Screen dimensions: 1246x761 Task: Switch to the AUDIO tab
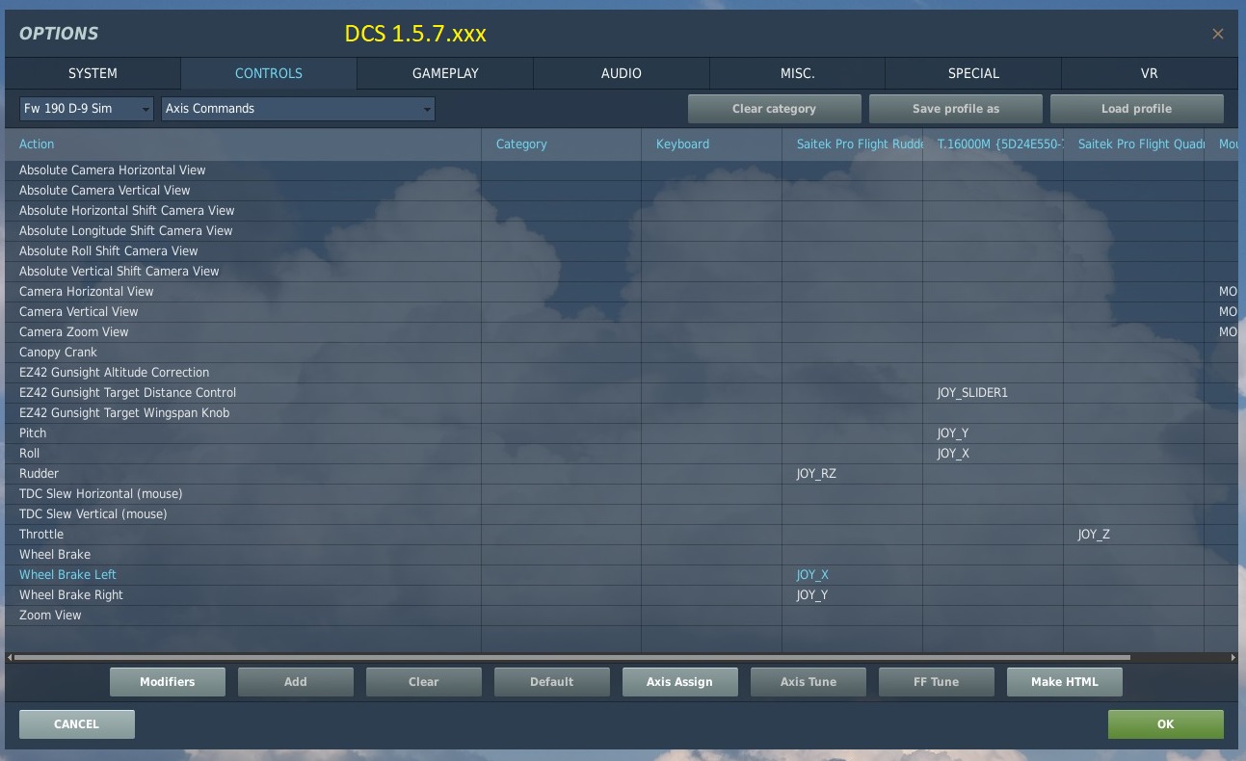pos(622,73)
